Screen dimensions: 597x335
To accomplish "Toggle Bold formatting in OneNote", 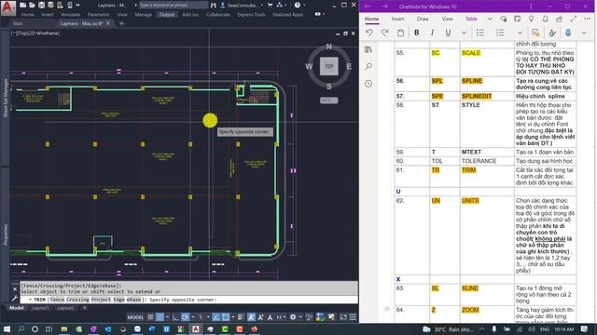I will 417,33.
